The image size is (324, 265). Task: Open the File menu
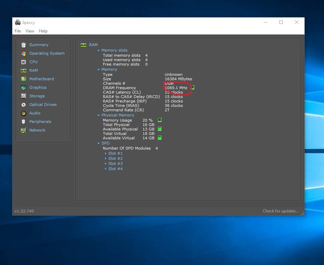click(x=18, y=31)
